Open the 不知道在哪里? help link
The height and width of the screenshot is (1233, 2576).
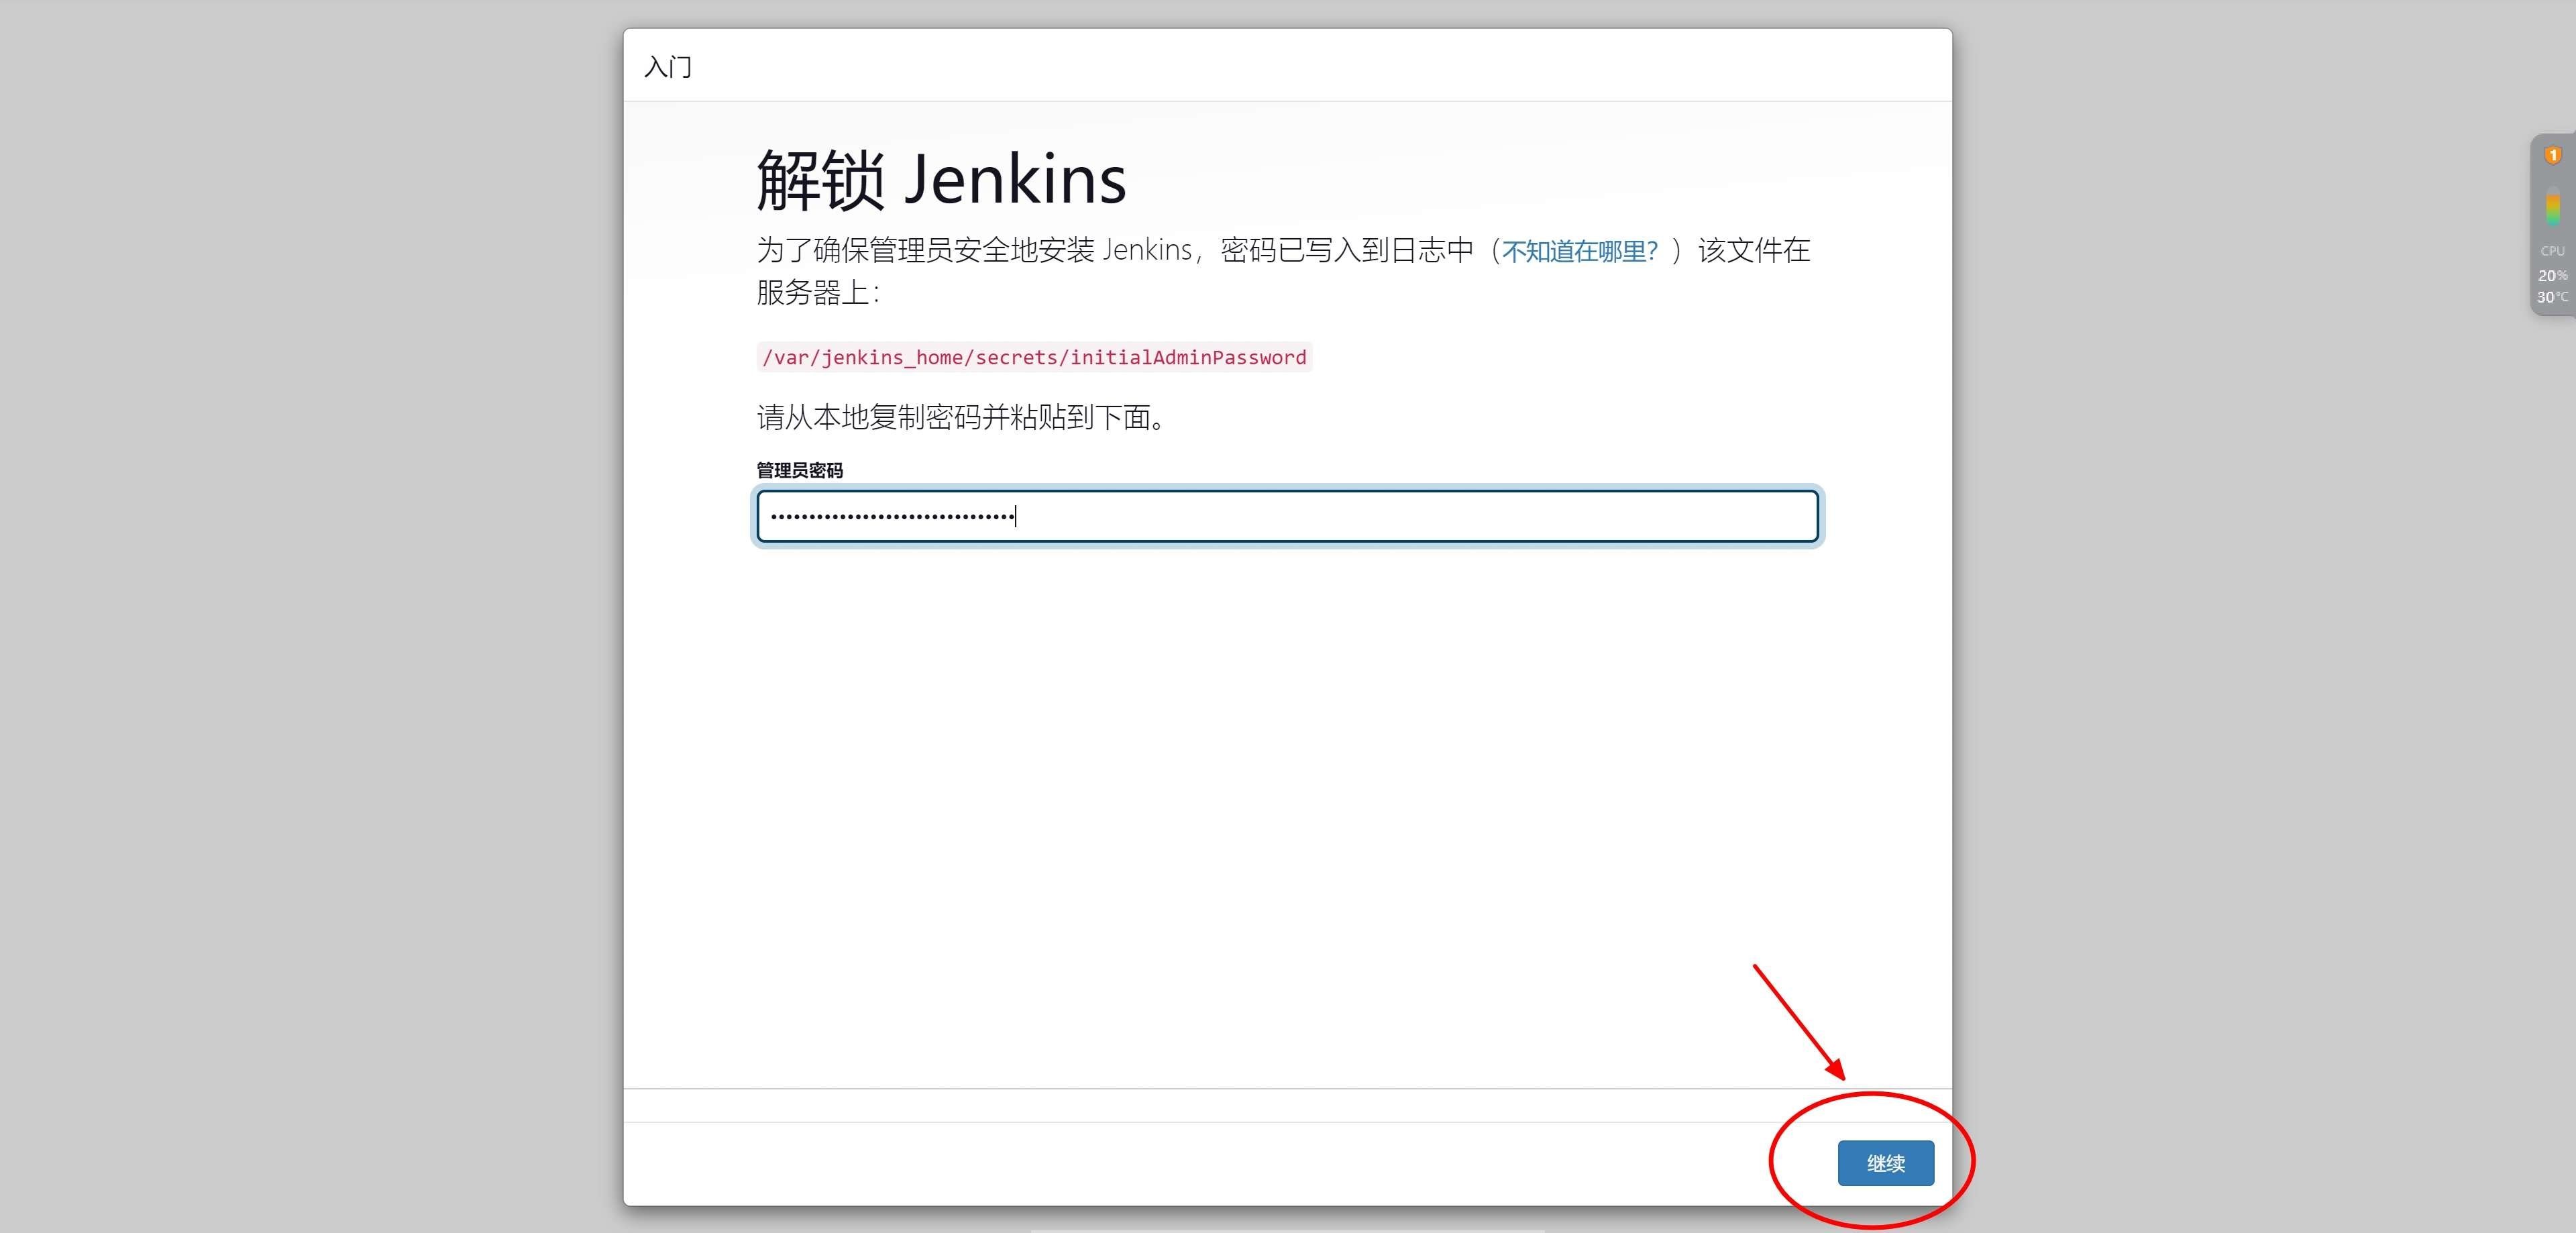pyautogui.click(x=1580, y=251)
